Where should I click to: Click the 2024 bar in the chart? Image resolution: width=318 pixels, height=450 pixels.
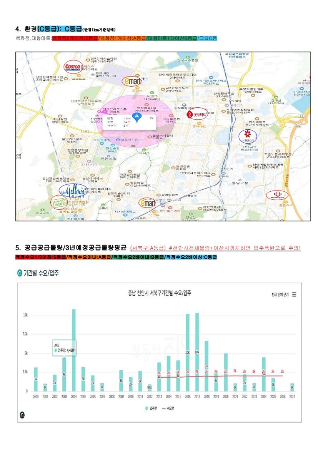point(263,374)
